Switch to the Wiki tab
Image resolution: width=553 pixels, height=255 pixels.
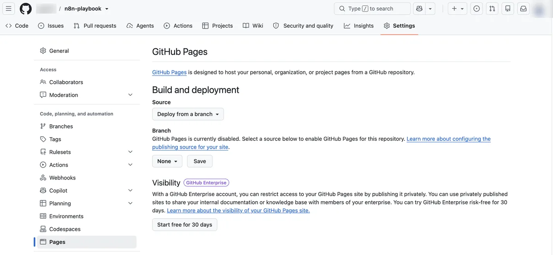(253, 26)
